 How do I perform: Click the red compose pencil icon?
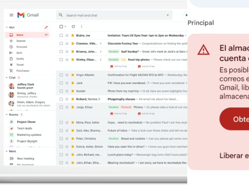pyautogui.click(x=46, y=27)
